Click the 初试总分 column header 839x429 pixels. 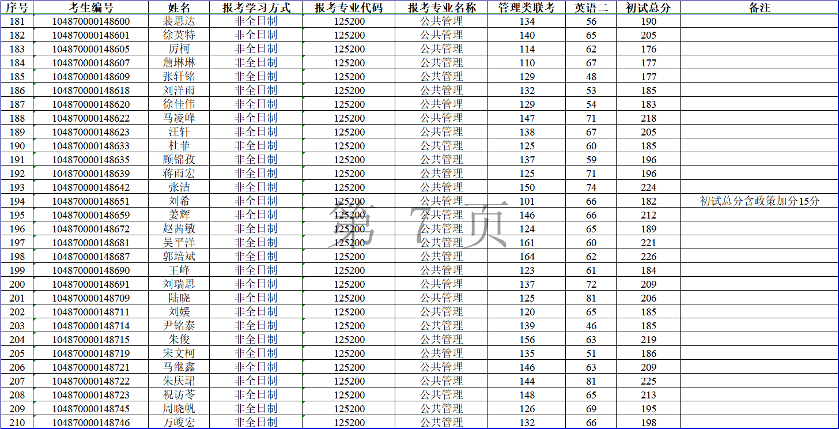(648, 7)
